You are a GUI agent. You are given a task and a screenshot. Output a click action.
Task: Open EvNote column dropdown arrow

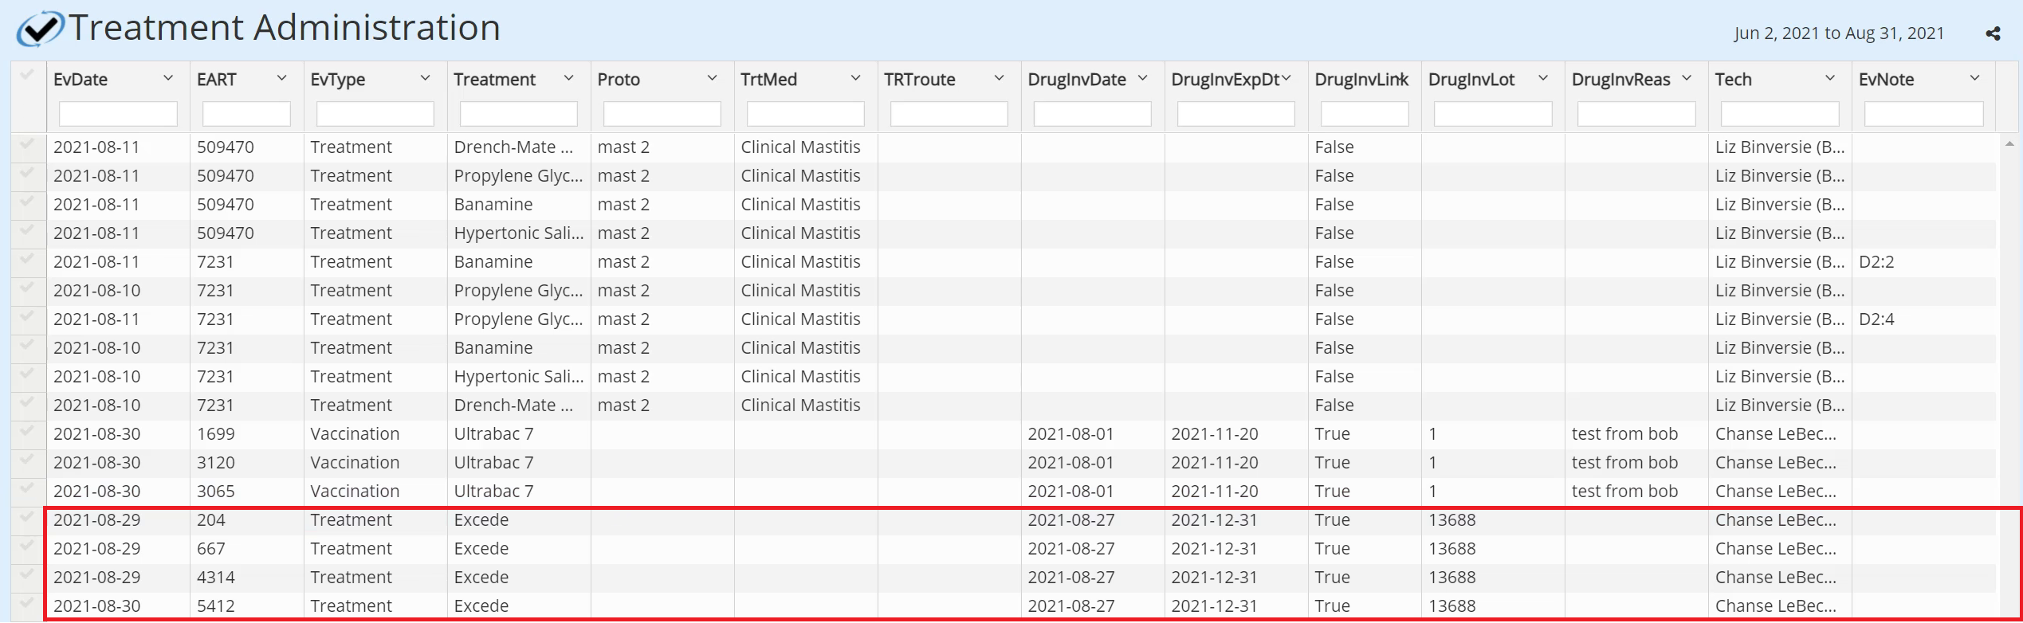(1974, 78)
